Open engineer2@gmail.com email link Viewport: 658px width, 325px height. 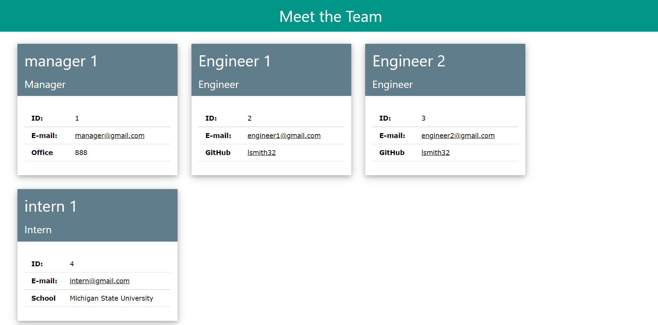click(458, 136)
